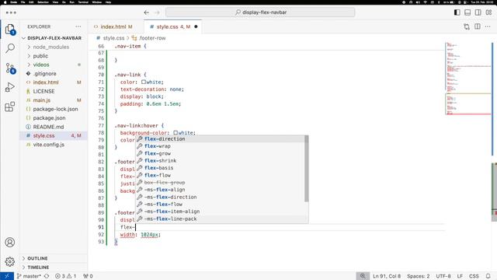Click the master branch in status bar
This screenshot has height=280, width=497.
pyautogui.click(x=29, y=276)
